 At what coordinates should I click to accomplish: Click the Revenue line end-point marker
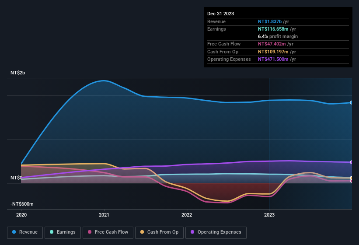click(x=352, y=102)
